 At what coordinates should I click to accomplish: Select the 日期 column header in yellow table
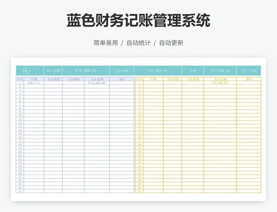coord(153,79)
